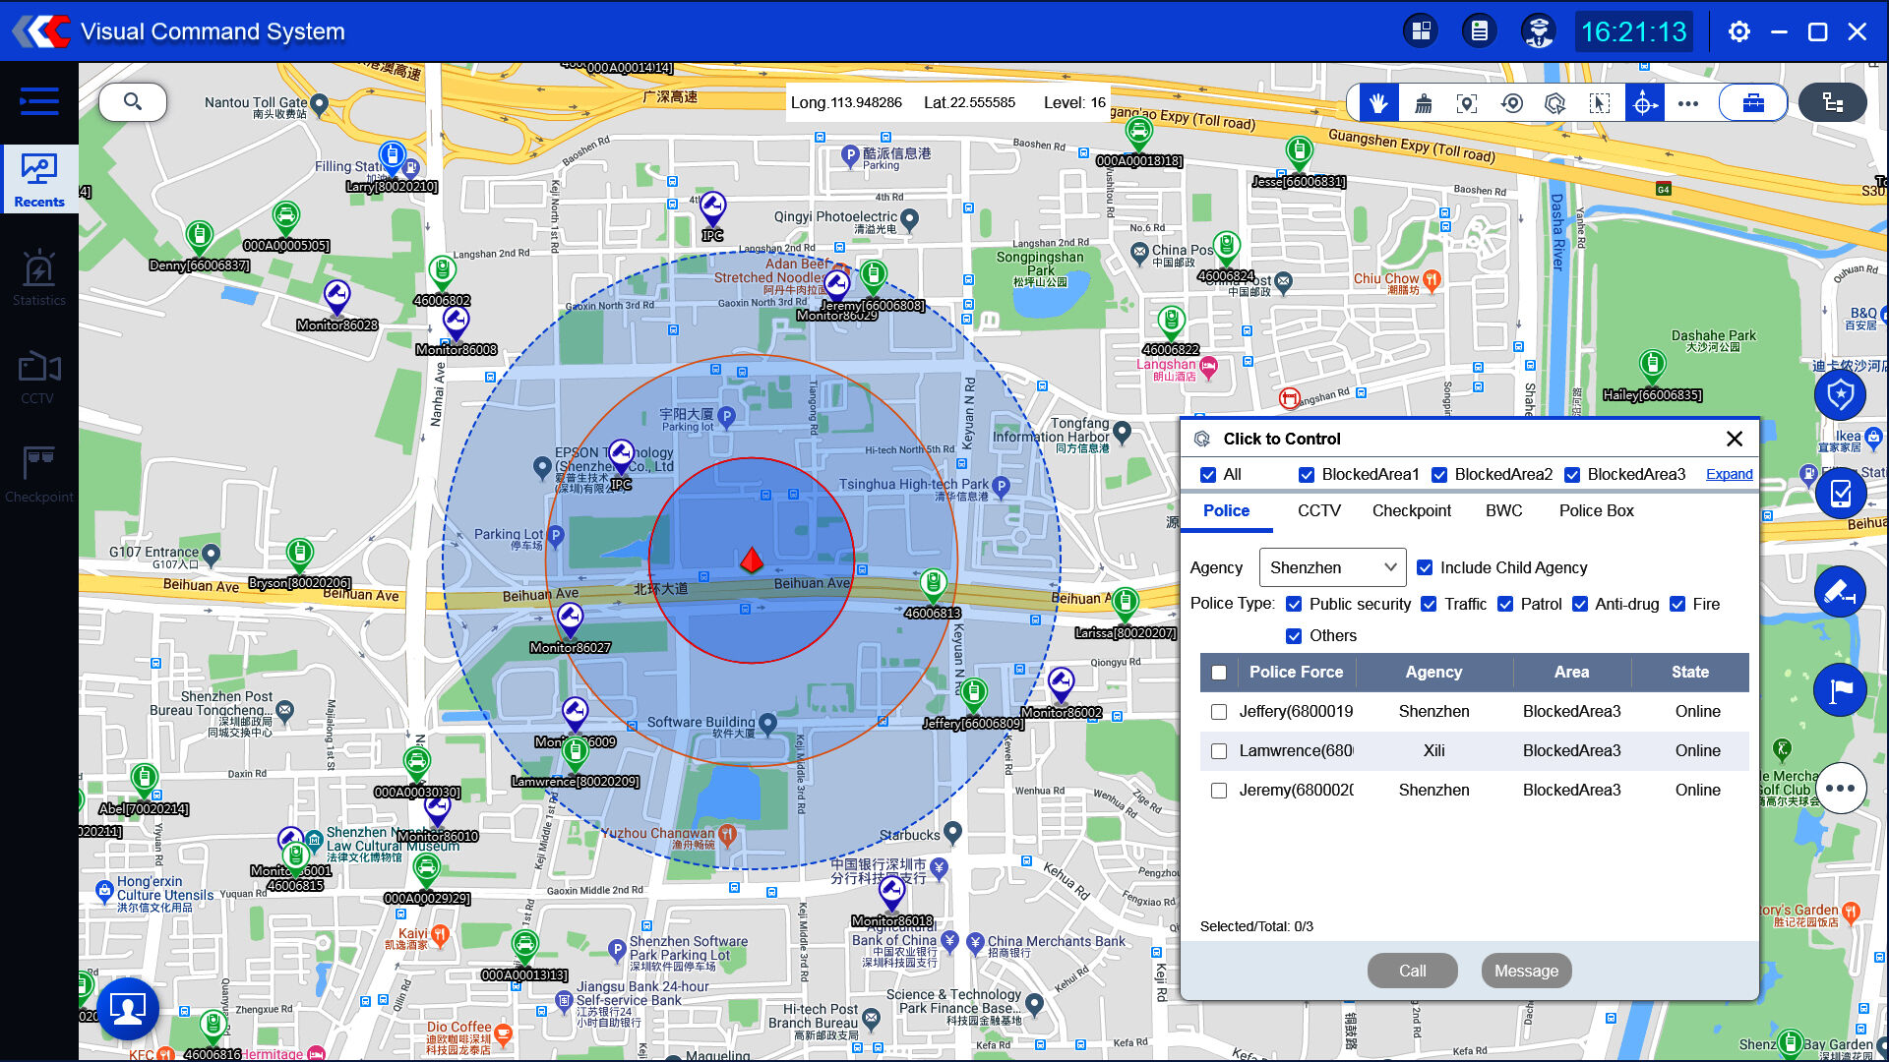1889x1062 pixels.
Task: Open Statistics in left sidebar
Action: tap(38, 278)
